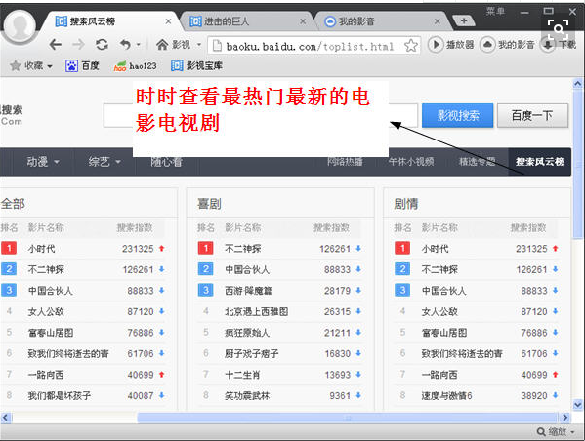Click the screenshot search overlay icon

click(558, 29)
